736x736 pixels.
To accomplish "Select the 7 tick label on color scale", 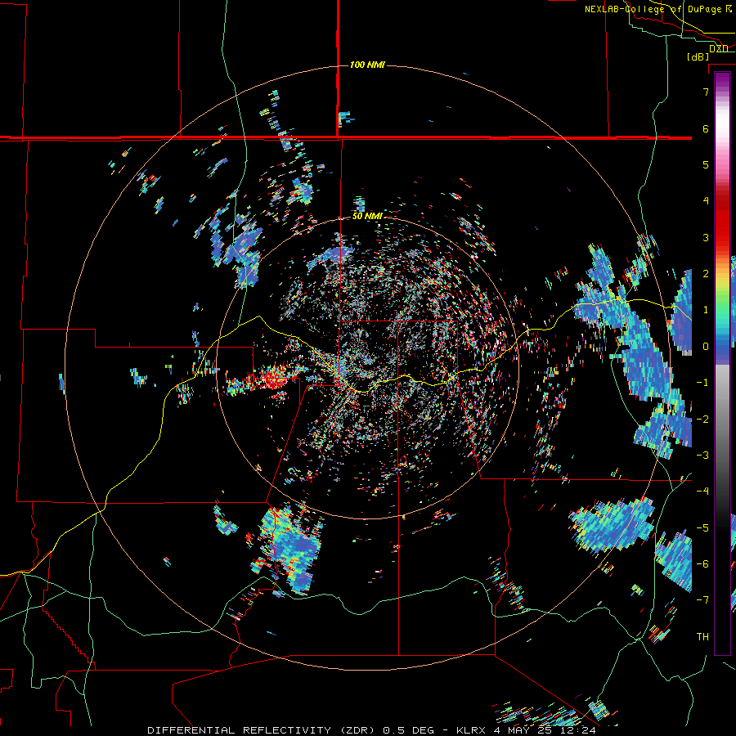I will click(x=706, y=92).
